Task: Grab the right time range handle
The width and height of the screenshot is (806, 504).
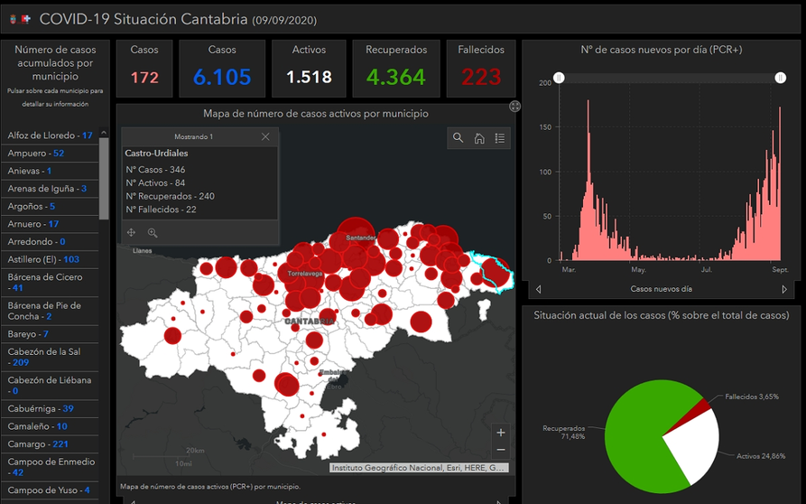Action: 781,78
